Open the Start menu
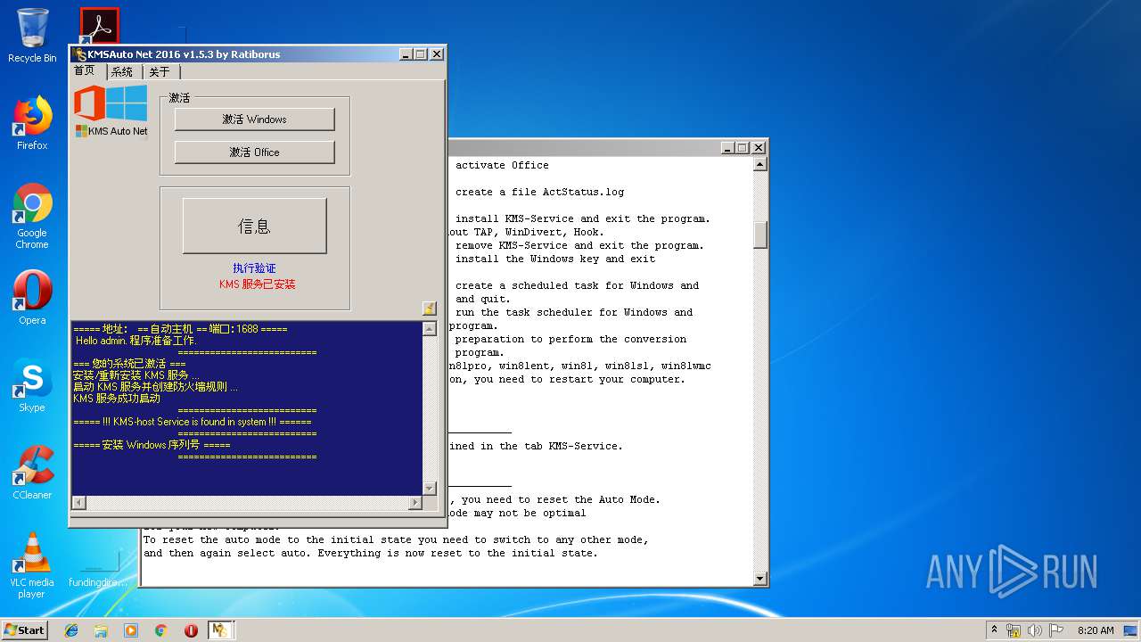 [24, 630]
